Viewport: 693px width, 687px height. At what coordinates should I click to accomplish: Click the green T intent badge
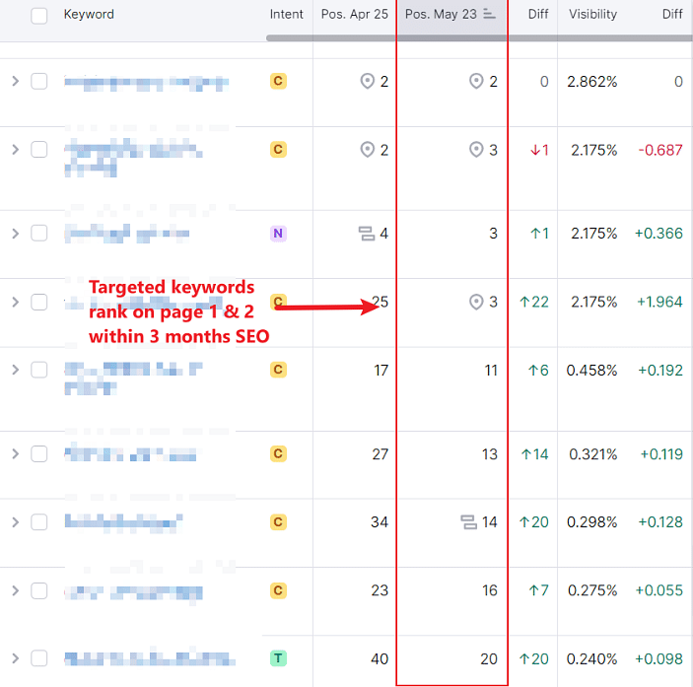click(278, 658)
